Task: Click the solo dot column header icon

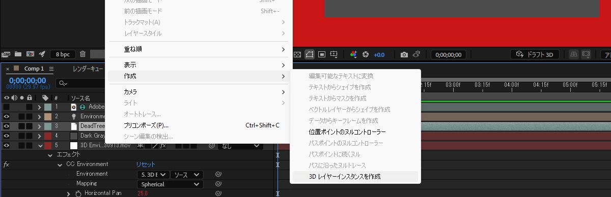Action: tap(22, 97)
